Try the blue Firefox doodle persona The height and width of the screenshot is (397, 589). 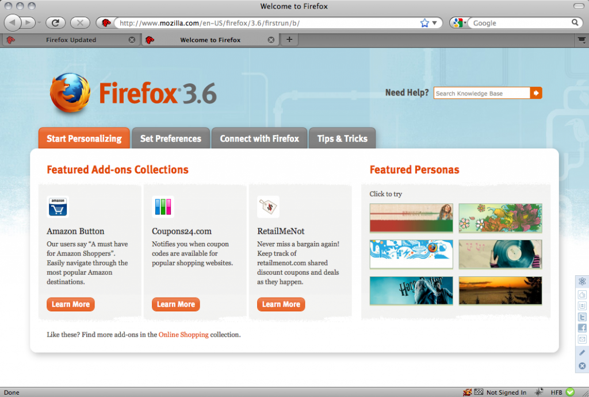pos(411,255)
